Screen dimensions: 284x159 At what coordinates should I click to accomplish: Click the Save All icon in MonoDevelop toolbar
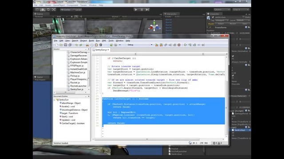(x=70, y=45)
